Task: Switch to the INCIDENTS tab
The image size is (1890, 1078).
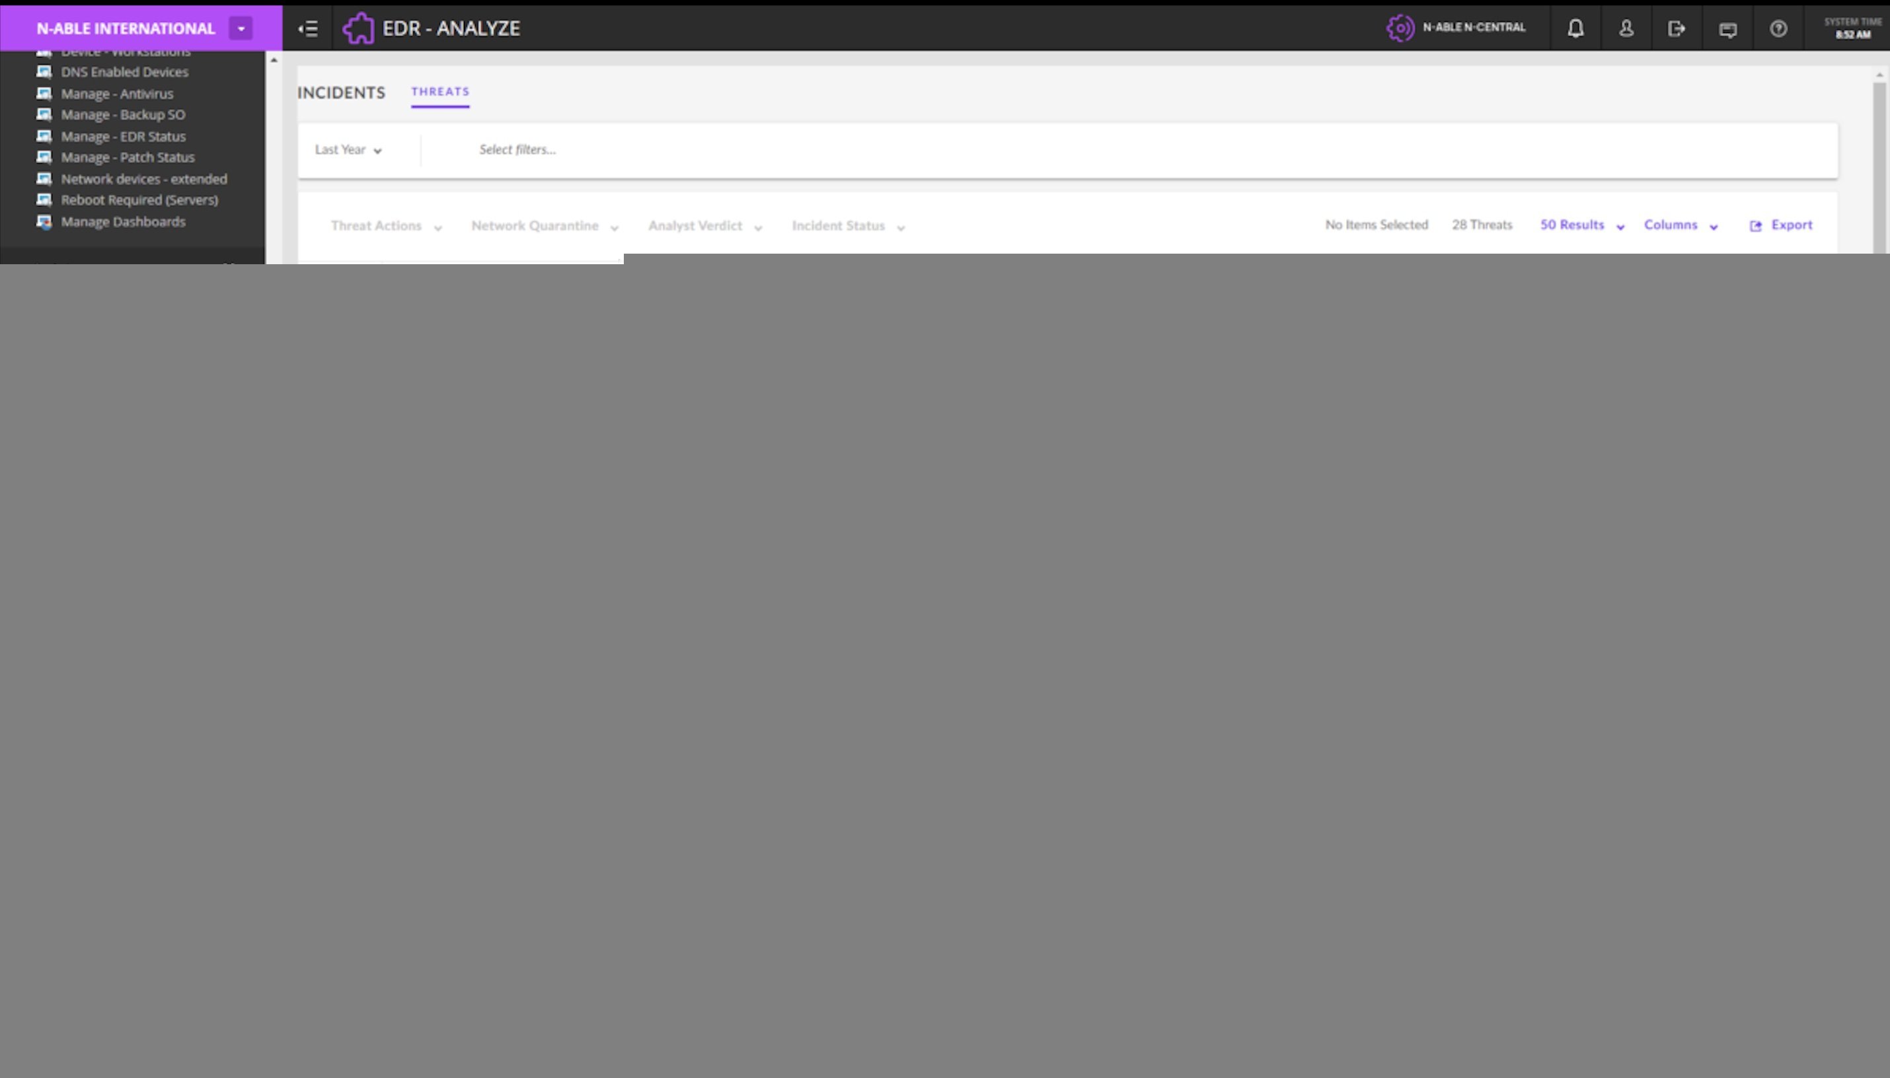Action: [342, 92]
